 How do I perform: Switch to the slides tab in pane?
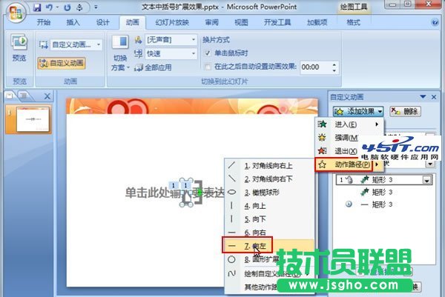(10, 96)
